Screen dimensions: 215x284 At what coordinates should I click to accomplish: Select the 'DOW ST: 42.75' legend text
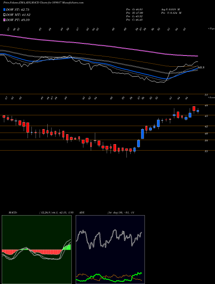[x=18, y=9]
